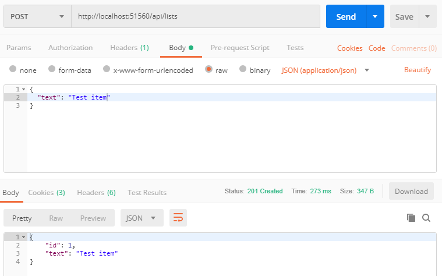The width and height of the screenshot is (442, 276).
Task: Click the copy response icon
Action: [x=411, y=218]
